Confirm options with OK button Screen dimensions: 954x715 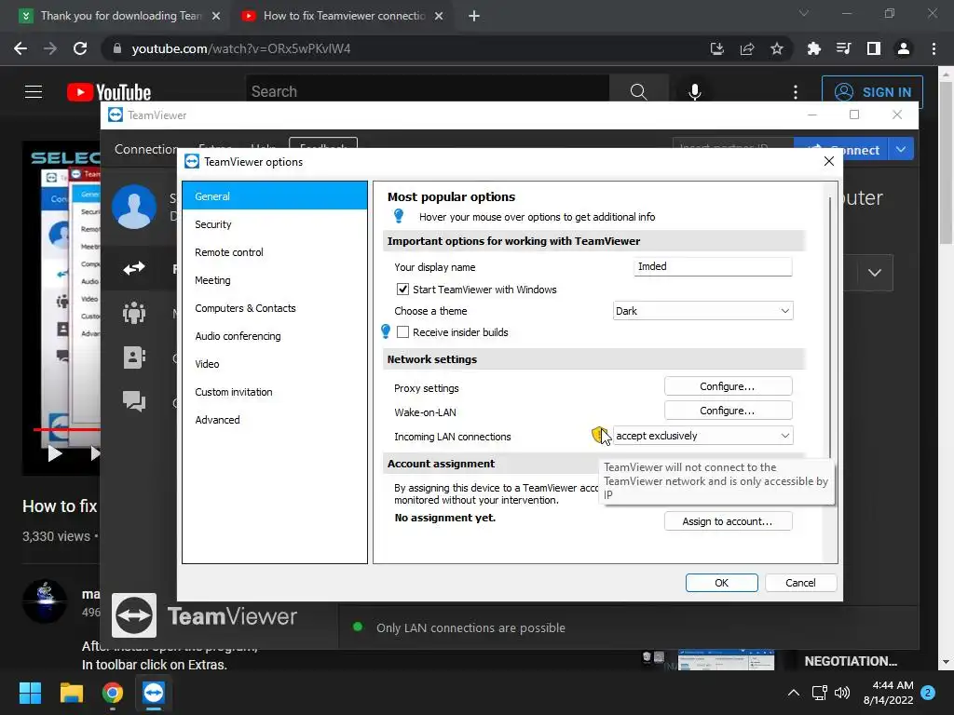coord(722,583)
